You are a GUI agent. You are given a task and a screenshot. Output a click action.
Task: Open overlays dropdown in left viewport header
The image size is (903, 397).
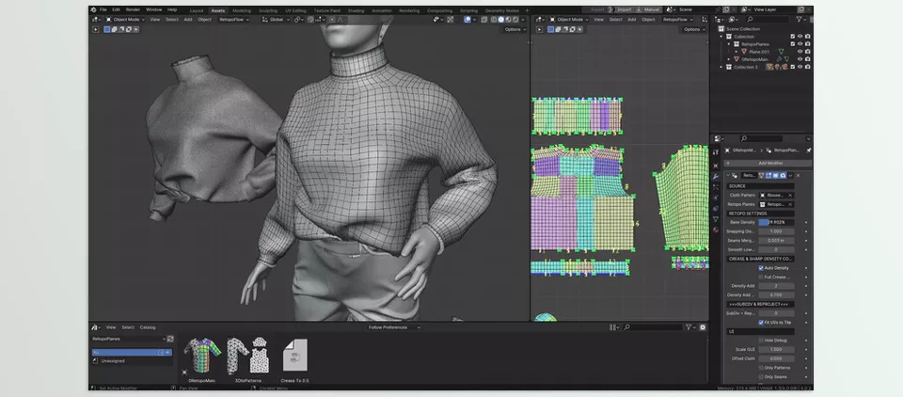(x=473, y=19)
